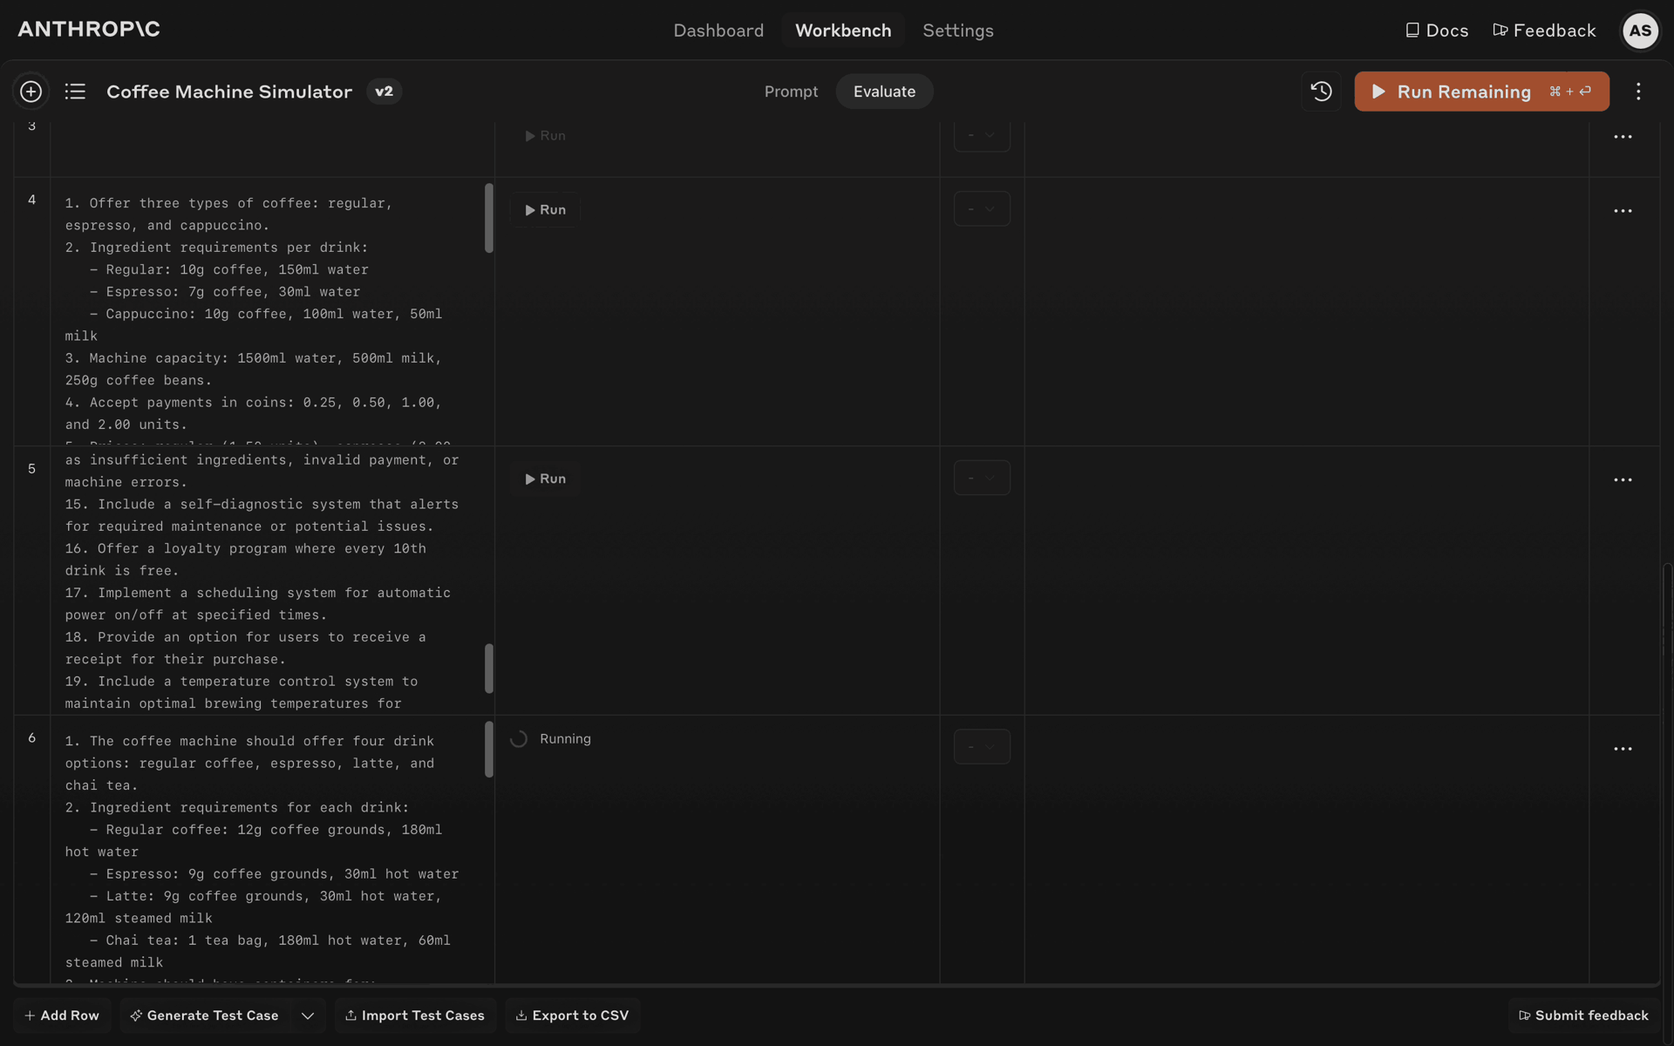Open row 5 rating dropdown
Viewport: 1674px width, 1046px height.
coord(982,478)
